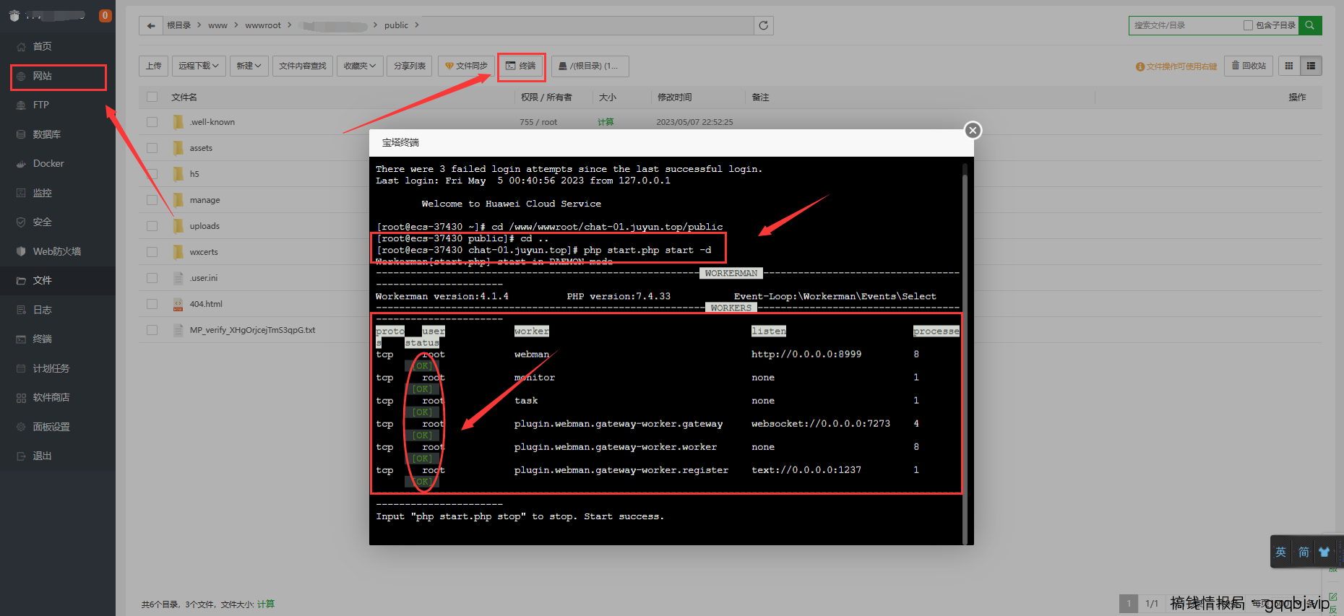
Task: Select the assets folder checkbox
Action: click(x=152, y=148)
